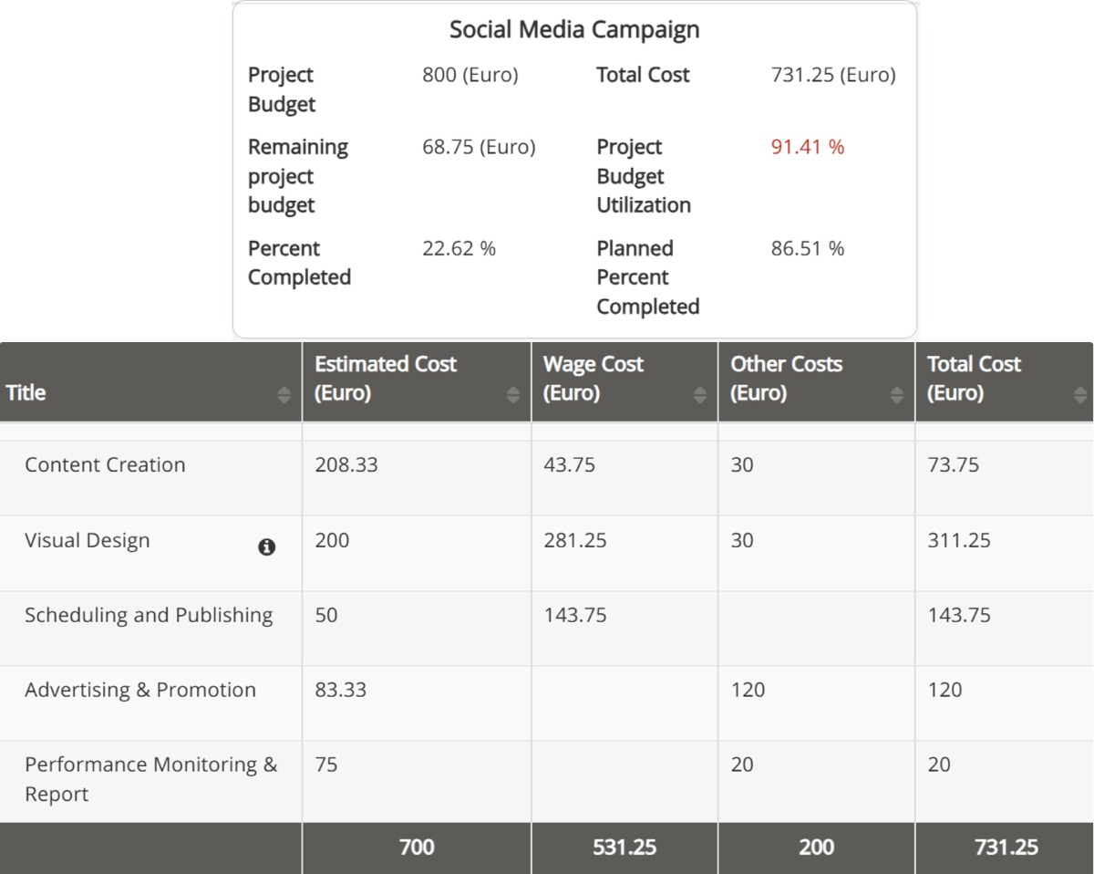The height and width of the screenshot is (874, 1094).
Task: Open the Visual Design task name
Action: tap(88, 540)
